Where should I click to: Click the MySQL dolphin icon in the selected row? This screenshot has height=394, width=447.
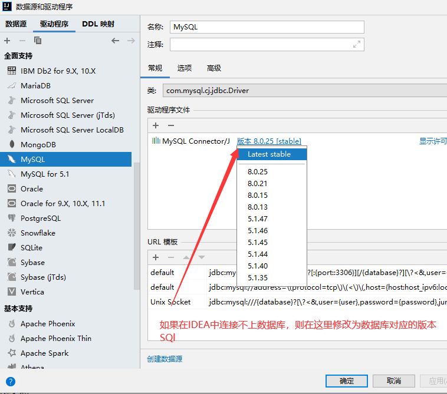pos(12,159)
